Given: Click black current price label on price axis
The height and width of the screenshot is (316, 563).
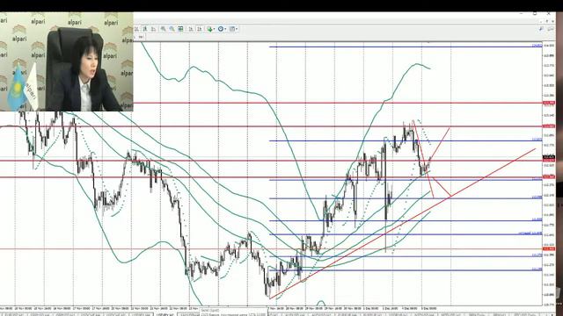Looking at the screenshot, I should point(549,157).
